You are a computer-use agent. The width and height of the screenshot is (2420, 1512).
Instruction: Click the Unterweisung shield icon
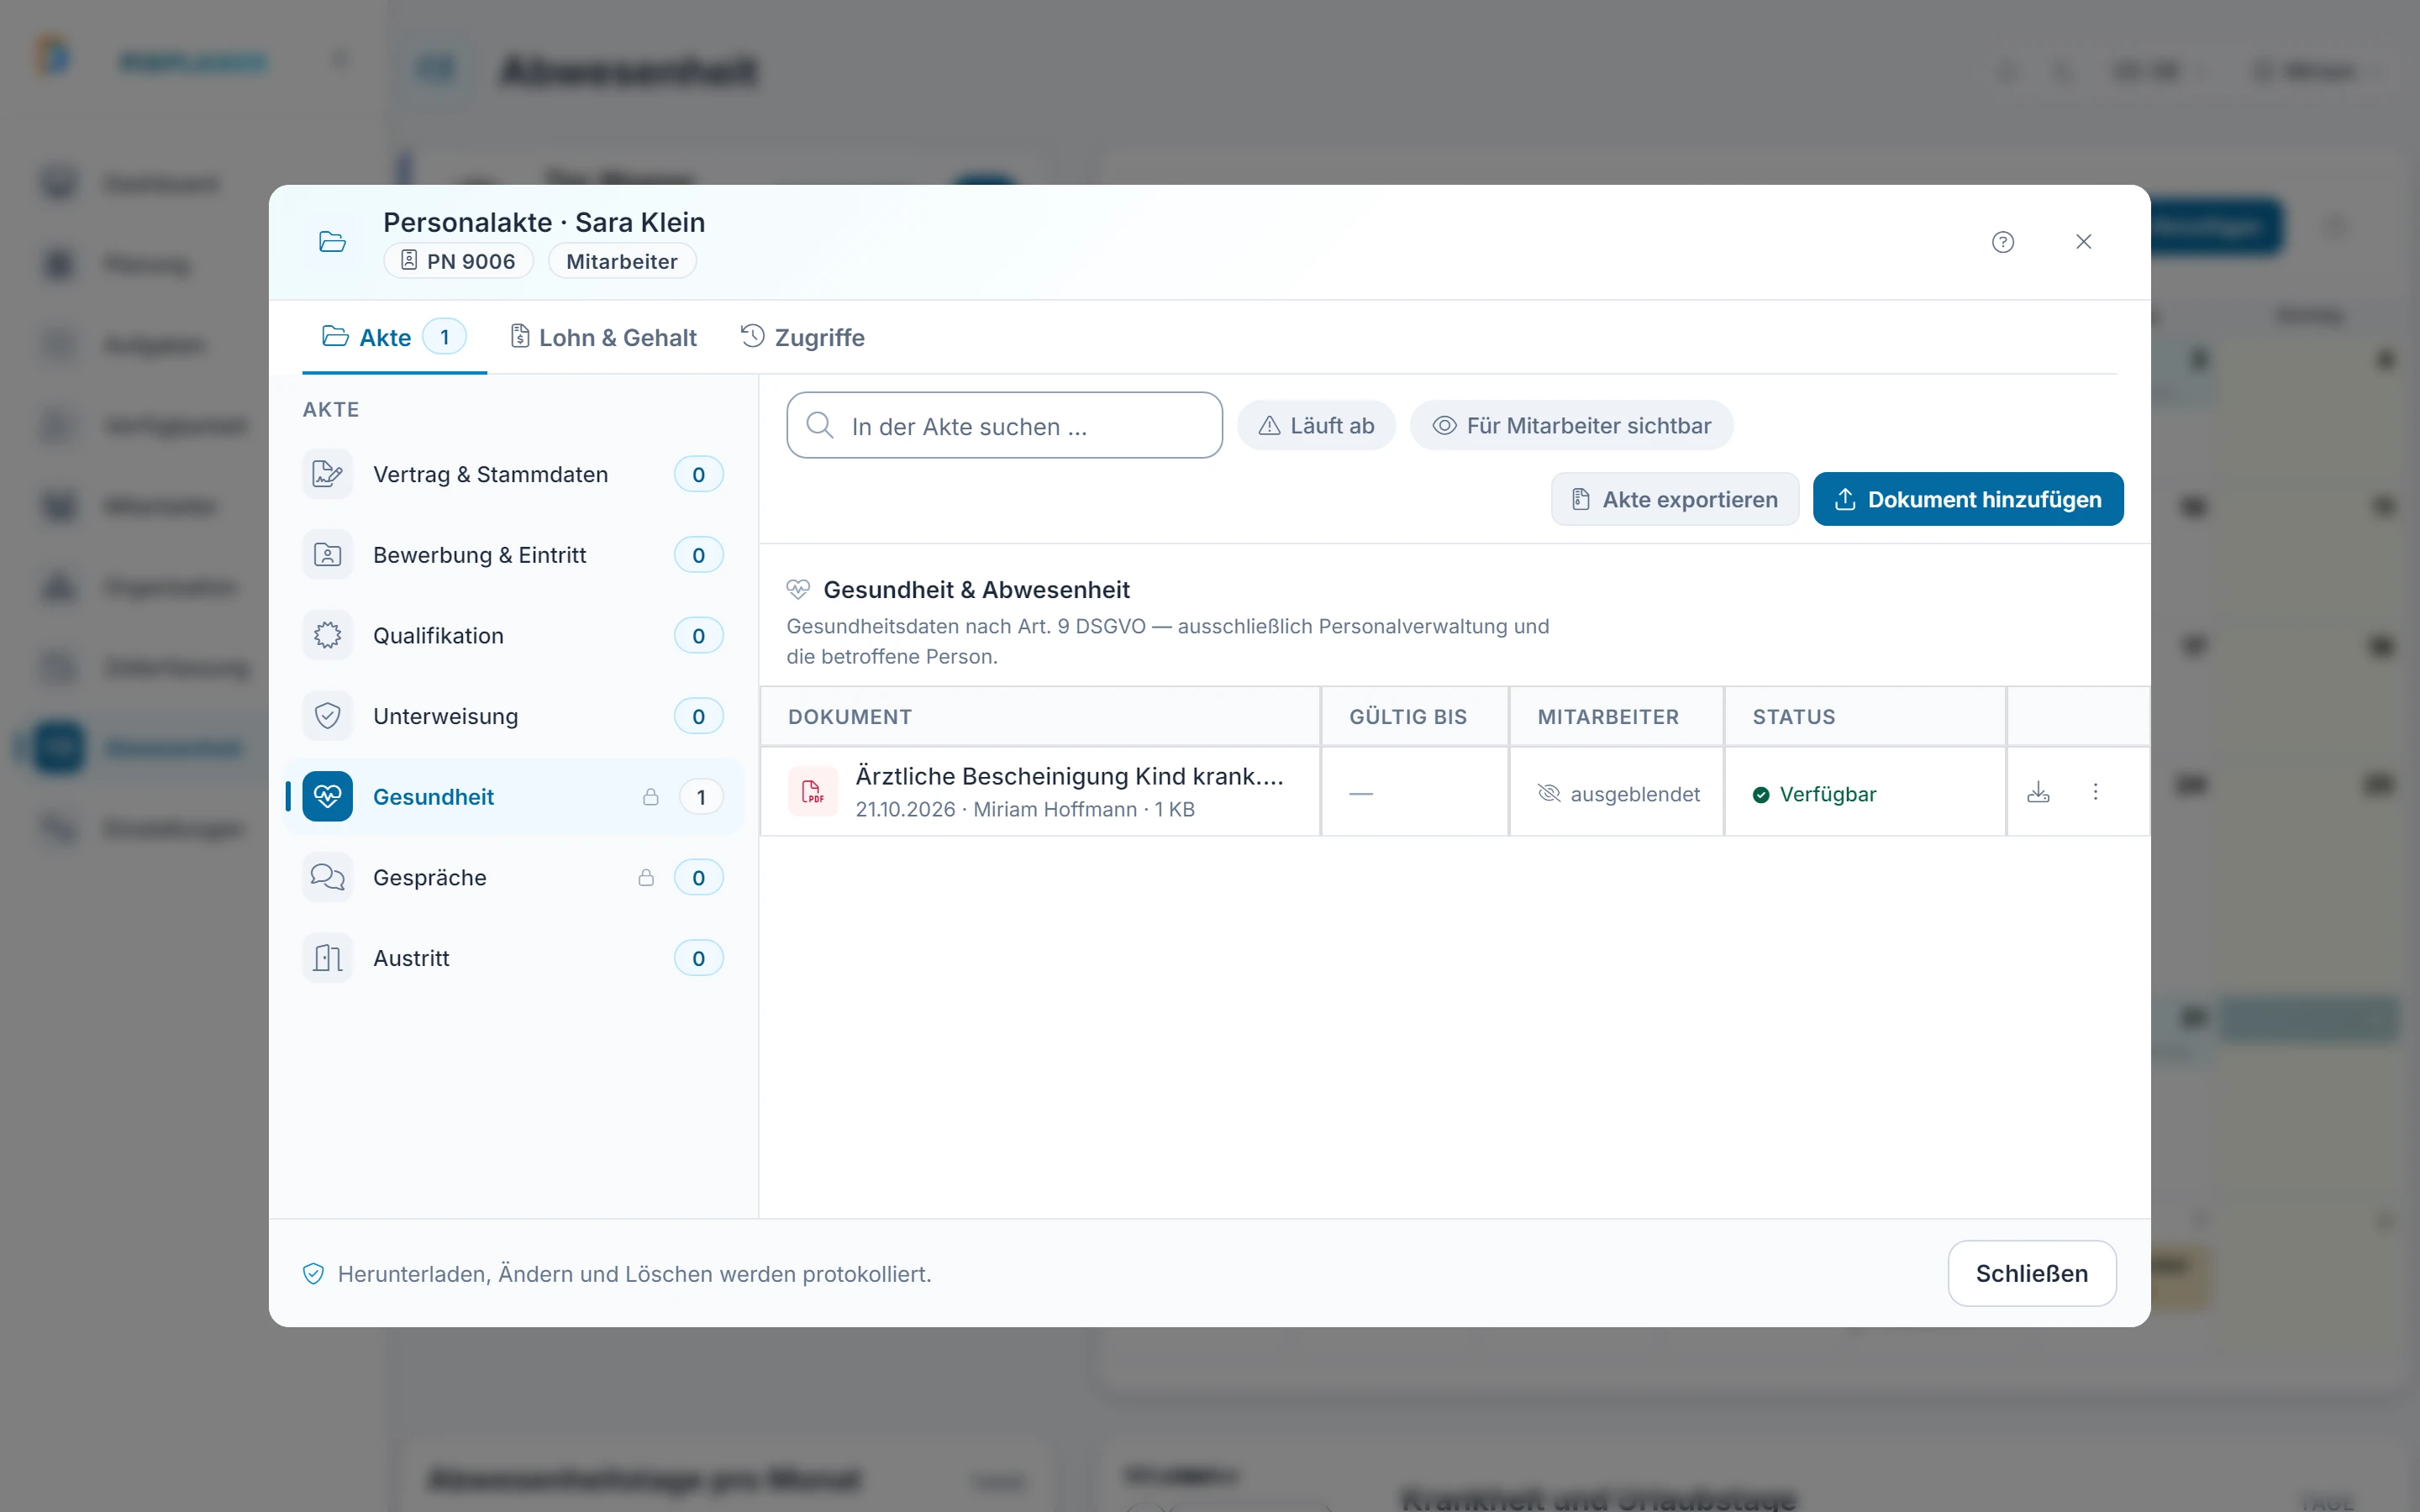(328, 716)
